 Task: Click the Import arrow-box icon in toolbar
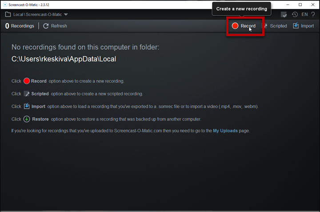(x=296, y=25)
